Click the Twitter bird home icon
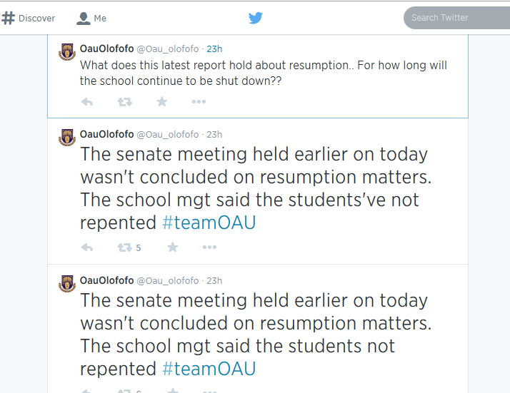The height and width of the screenshot is (393, 510). 256,18
